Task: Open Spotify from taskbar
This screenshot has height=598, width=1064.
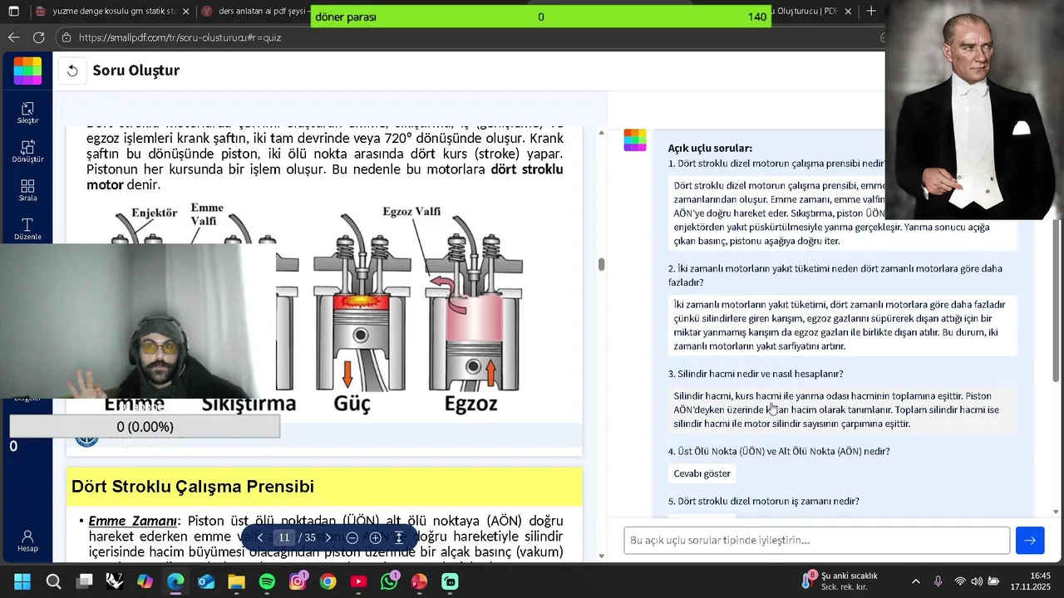Action: (267, 581)
